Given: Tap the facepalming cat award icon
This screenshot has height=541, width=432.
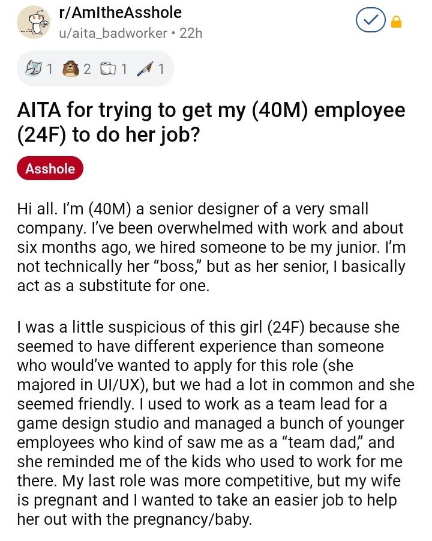Looking at the screenshot, I should coord(34,68).
